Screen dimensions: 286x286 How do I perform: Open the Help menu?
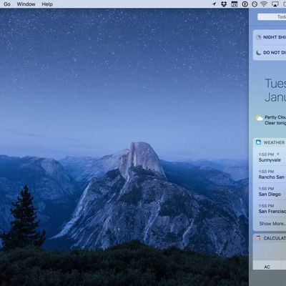[47, 4]
